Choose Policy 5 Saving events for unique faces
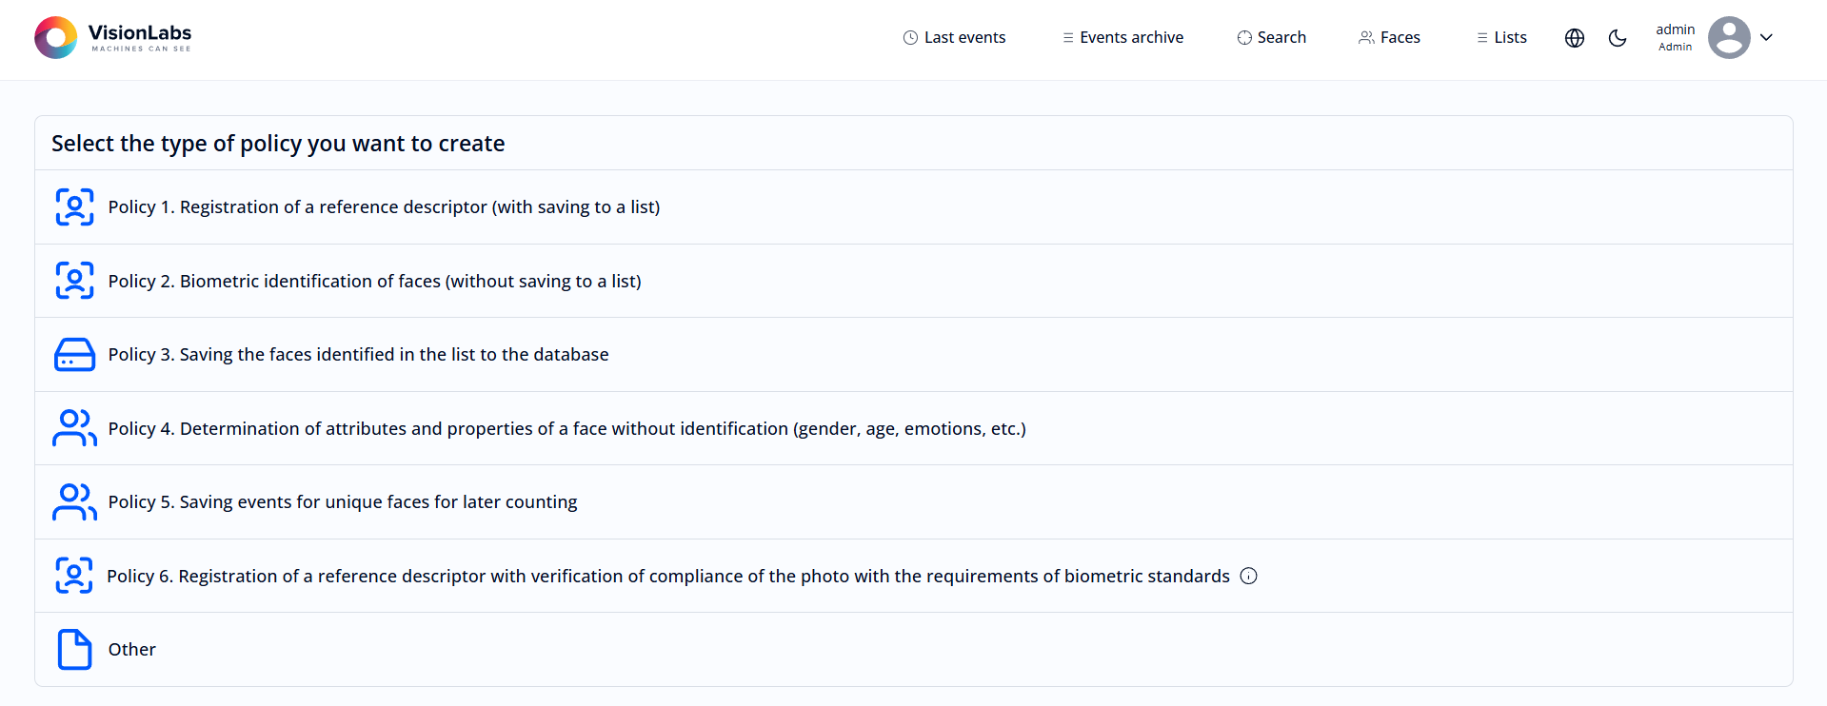The height and width of the screenshot is (706, 1827). (343, 502)
